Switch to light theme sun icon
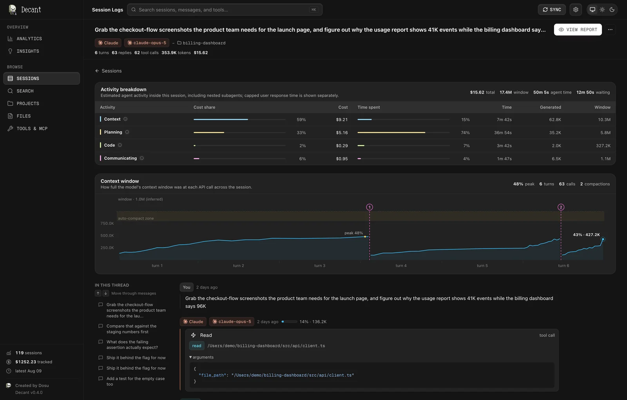 point(602,10)
